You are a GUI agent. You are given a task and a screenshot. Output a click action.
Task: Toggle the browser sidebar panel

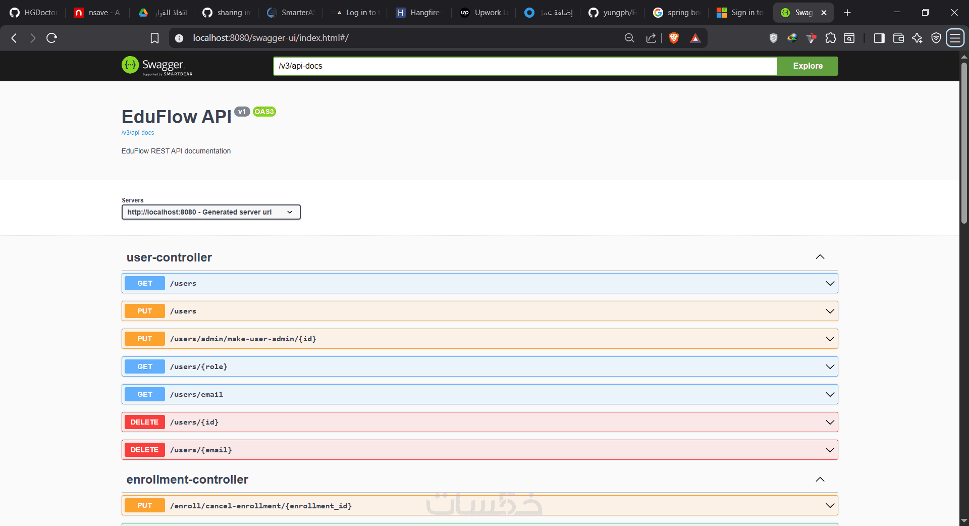(x=879, y=38)
